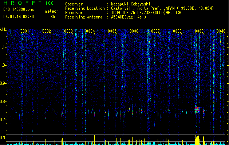Click the 0.7 kHz axis tick label
The height and width of the screenshot is (145, 229).
pos(3,120)
